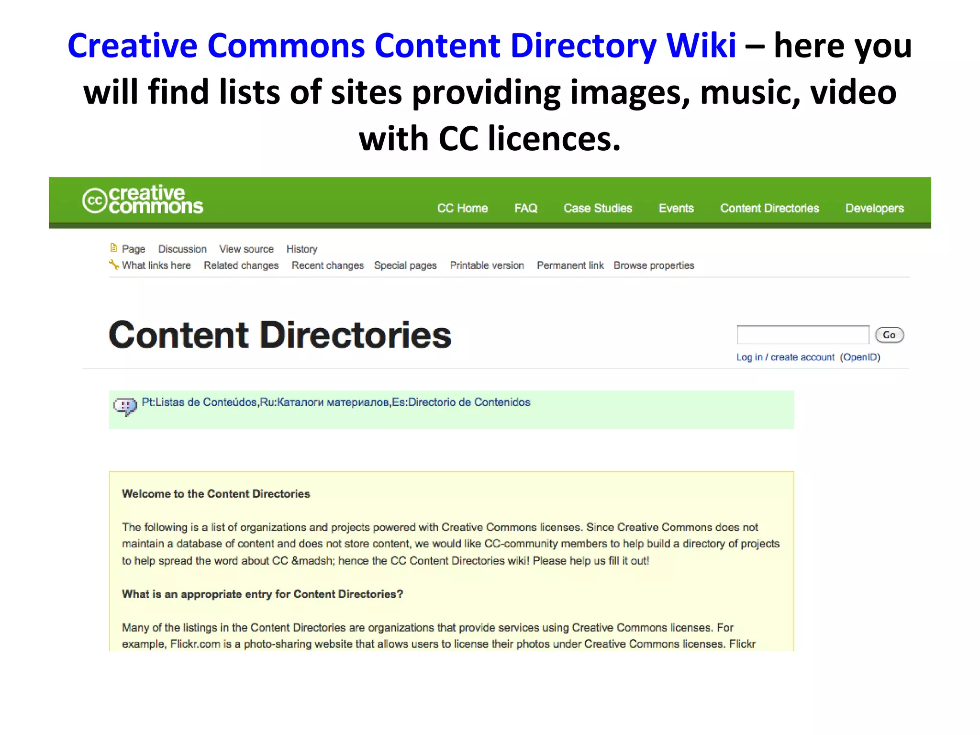Open Recent changes link
Image resolution: width=980 pixels, height=735 pixels.
click(x=328, y=266)
